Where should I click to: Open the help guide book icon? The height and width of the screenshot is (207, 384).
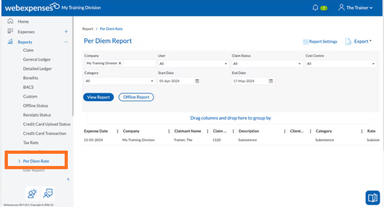point(373,198)
